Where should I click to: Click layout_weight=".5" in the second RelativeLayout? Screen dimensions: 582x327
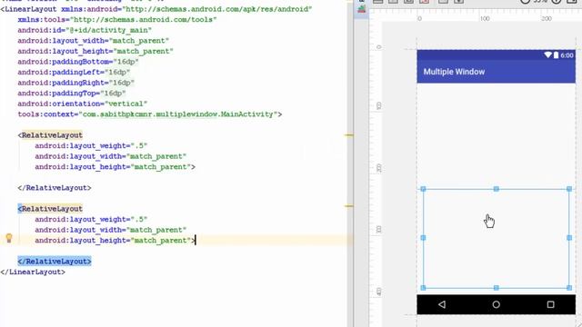pos(91,219)
